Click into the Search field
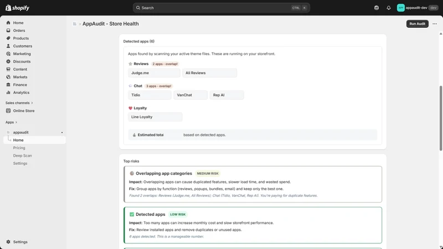Image resolution: width=443 pixels, height=249 pixels. pyautogui.click(x=221, y=8)
